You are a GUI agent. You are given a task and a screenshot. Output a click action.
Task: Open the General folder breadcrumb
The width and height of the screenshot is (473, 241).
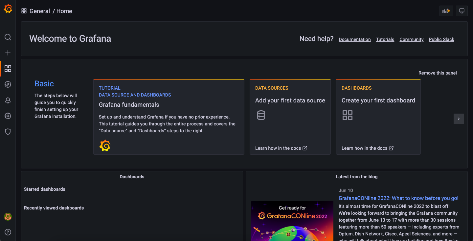click(40, 11)
